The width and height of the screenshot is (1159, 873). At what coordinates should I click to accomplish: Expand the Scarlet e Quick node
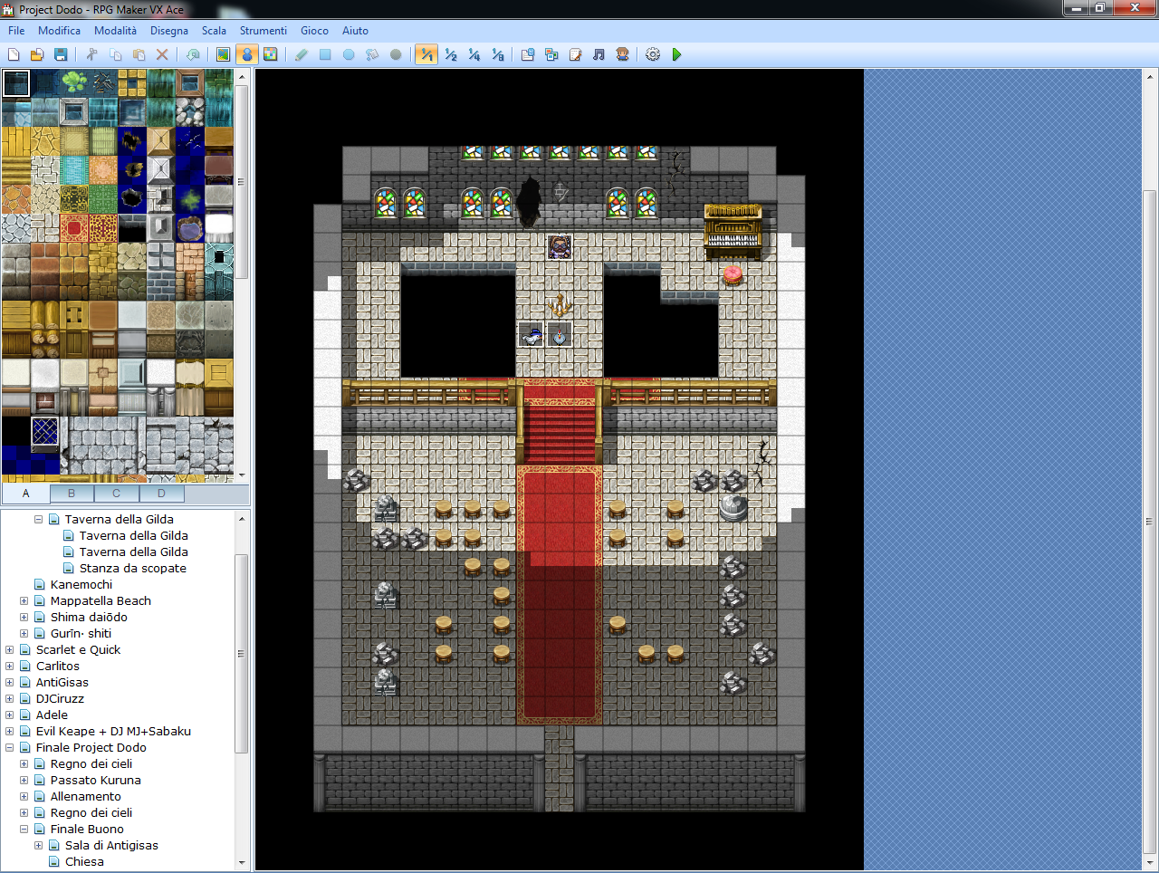tap(9, 650)
